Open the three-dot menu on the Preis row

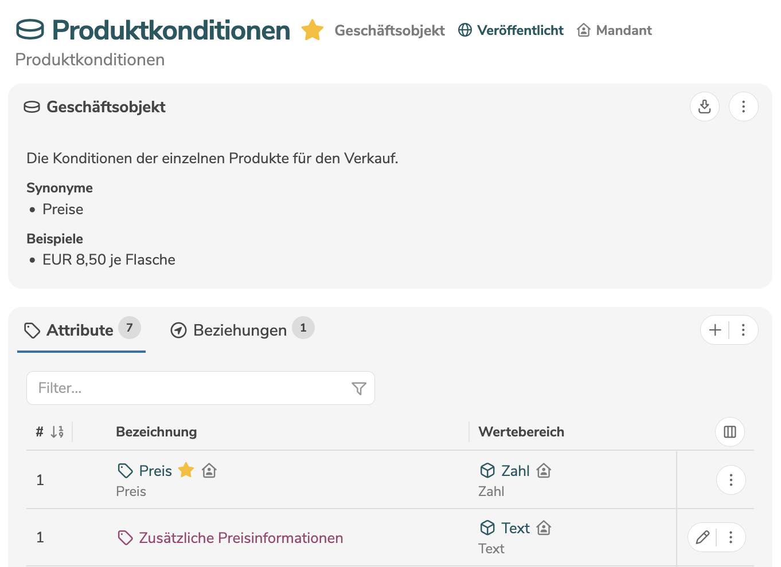click(x=731, y=480)
